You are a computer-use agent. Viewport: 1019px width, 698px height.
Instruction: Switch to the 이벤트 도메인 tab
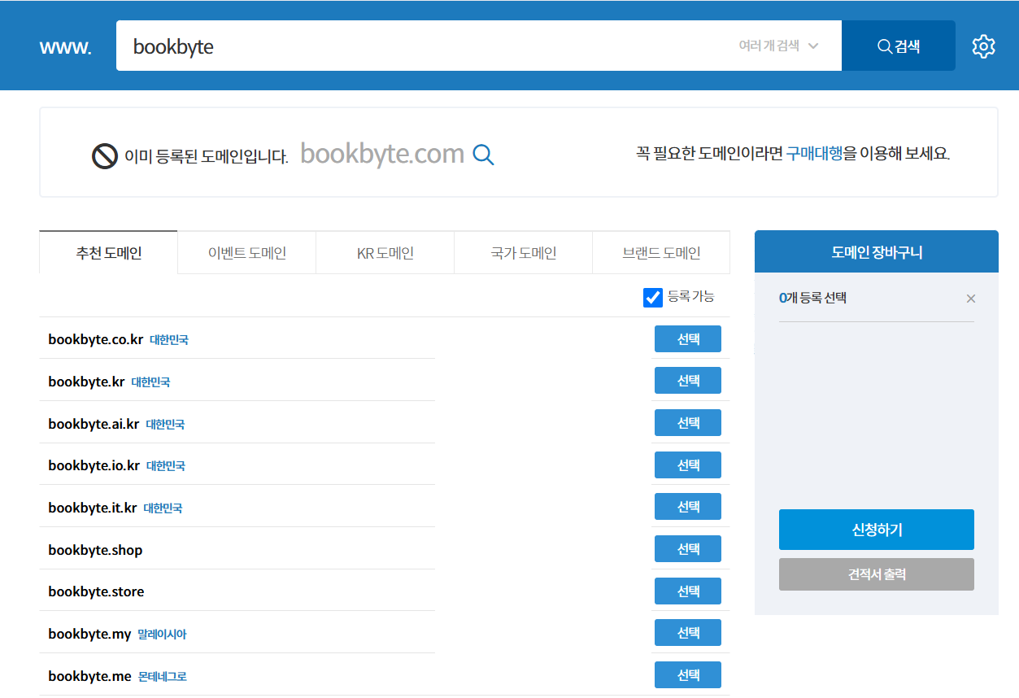(246, 253)
